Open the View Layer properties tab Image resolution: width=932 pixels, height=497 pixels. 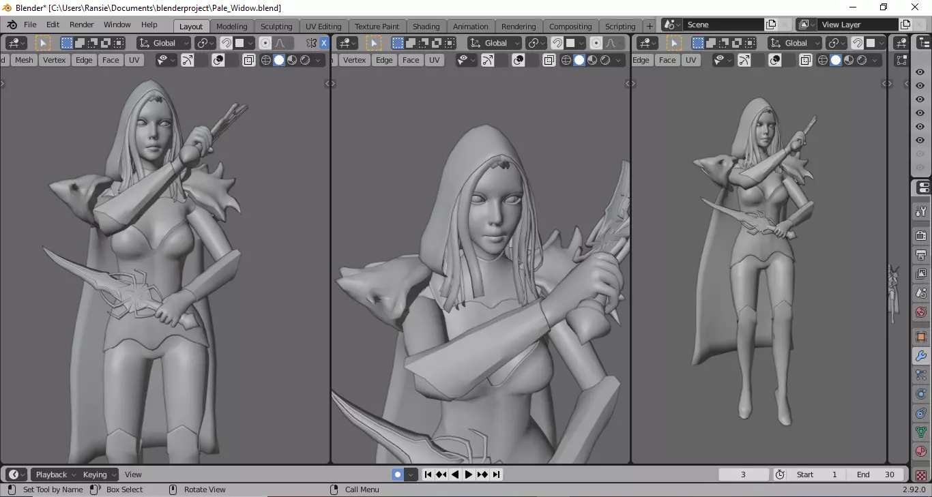point(921,274)
